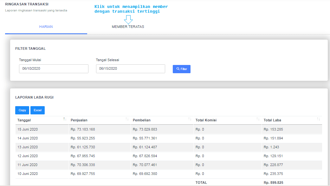This screenshot has width=330, height=186.
Task: Click Pembelian value Rp. 70.077.461
Action: [x=145, y=165]
